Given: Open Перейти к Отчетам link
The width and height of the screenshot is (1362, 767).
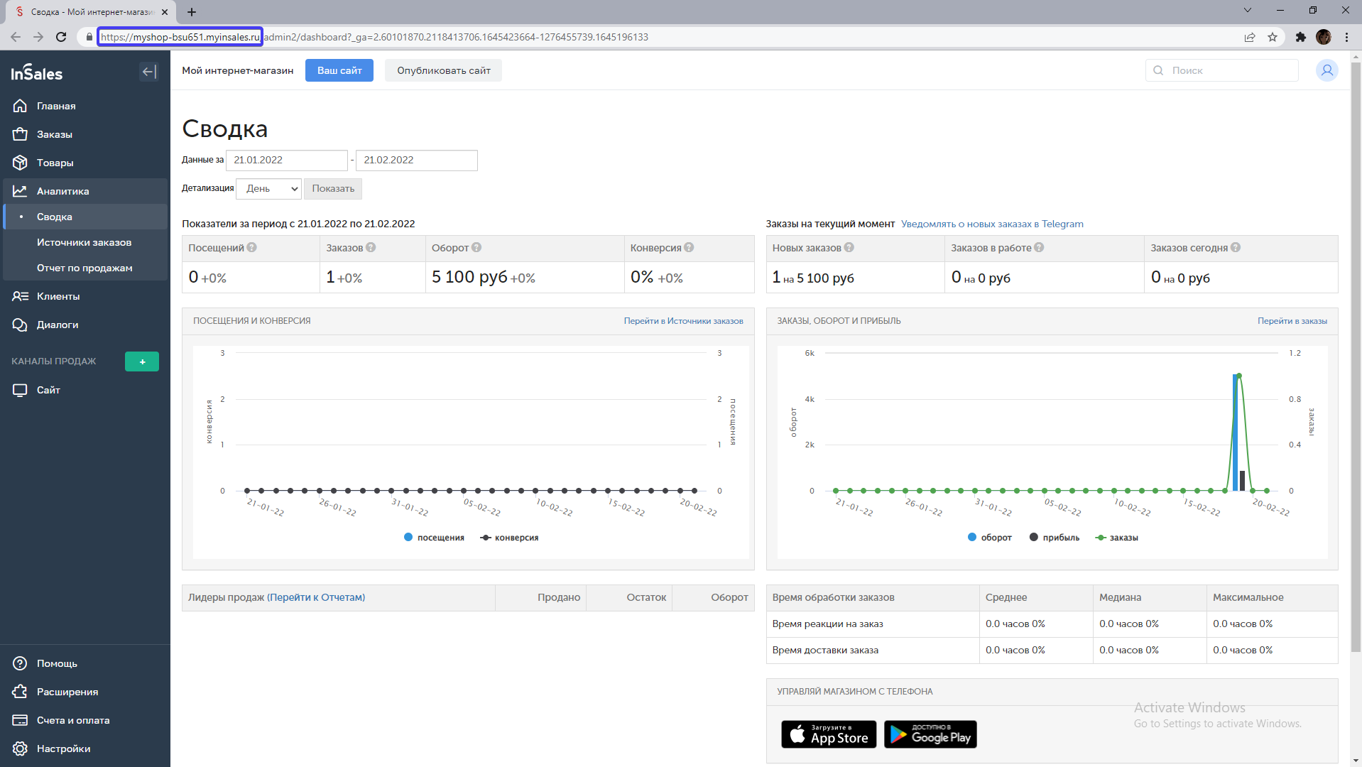Looking at the screenshot, I should 316,597.
